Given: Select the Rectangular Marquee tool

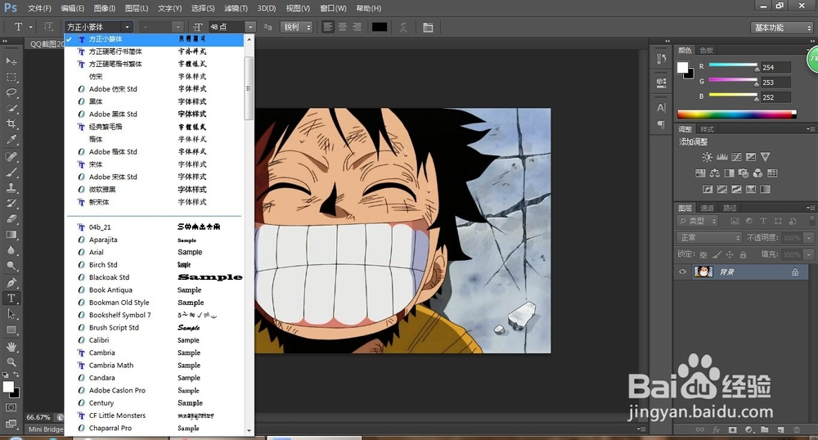Looking at the screenshot, I should click(x=11, y=77).
